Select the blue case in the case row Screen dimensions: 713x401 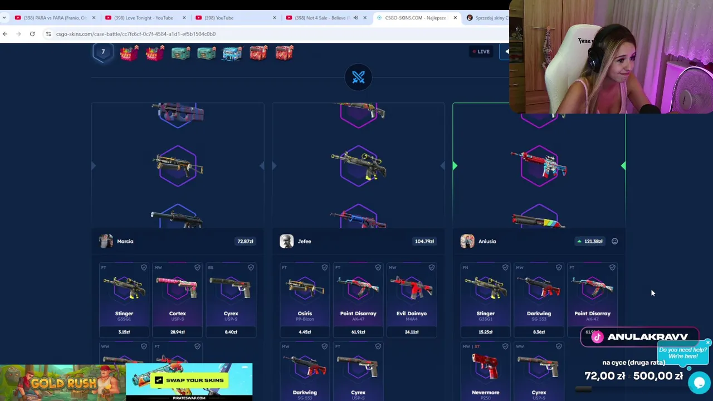point(232,53)
